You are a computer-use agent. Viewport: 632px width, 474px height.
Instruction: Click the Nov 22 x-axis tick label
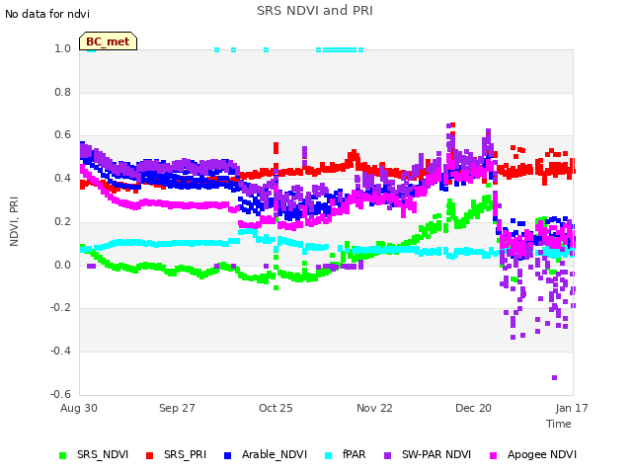coord(374,408)
